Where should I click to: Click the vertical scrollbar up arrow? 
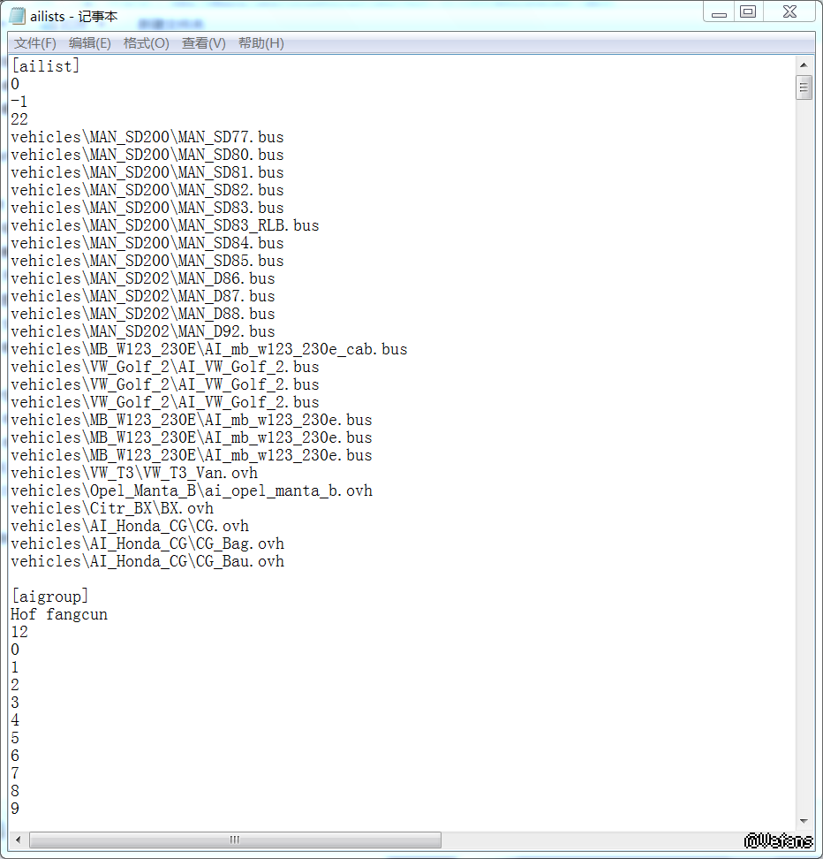coord(804,65)
